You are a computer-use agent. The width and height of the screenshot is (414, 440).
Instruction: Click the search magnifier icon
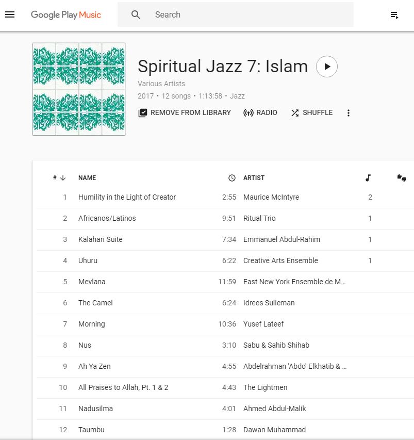pyautogui.click(x=136, y=14)
